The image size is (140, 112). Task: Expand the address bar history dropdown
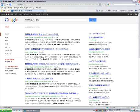(100, 5)
